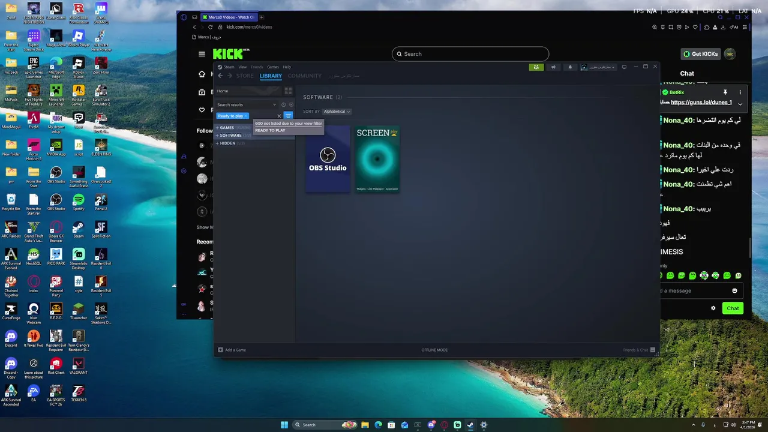The height and width of the screenshot is (432, 768).
Task: Select ScreenPlay tile in Steam library
Action: 377,159
